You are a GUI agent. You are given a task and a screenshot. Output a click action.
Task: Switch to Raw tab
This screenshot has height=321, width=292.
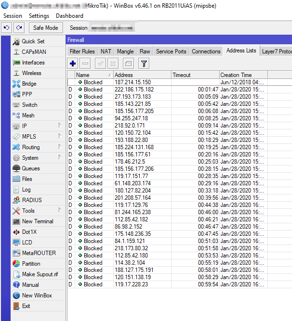[x=145, y=51]
